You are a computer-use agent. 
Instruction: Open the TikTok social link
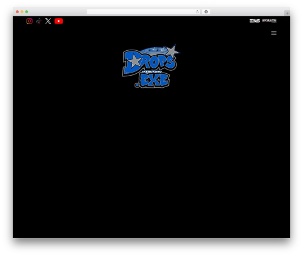pyautogui.click(x=39, y=21)
